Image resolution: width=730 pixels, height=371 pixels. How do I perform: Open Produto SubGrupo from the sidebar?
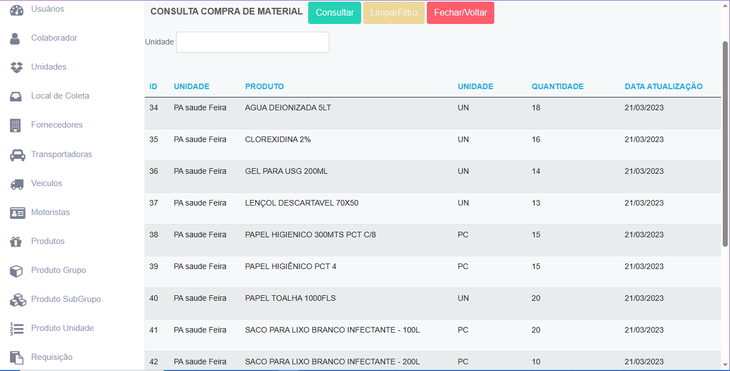tap(17, 299)
